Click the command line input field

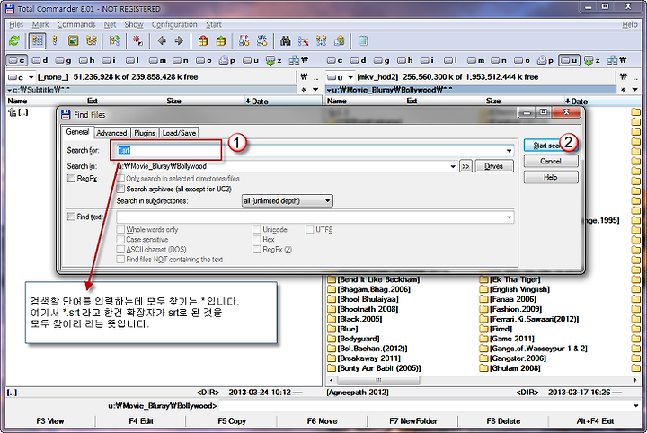pos(425,406)
